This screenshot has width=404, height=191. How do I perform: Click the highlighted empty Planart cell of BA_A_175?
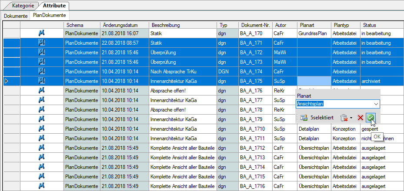[x=314, y=81]
